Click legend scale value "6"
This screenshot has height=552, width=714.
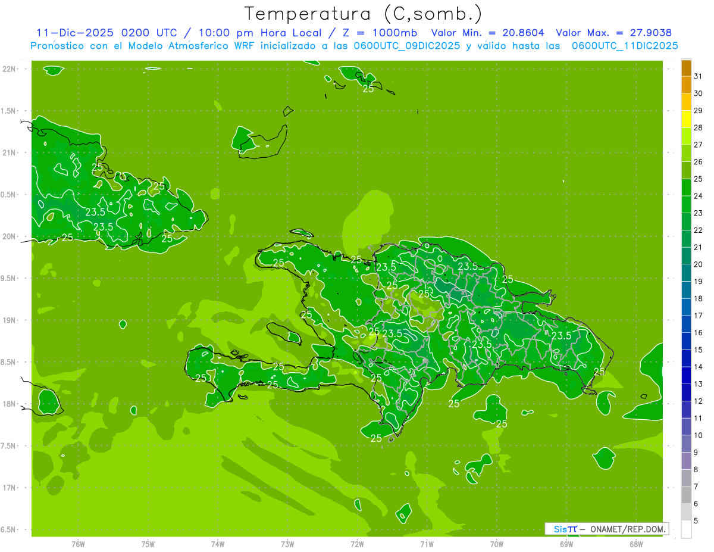point(696,504)
